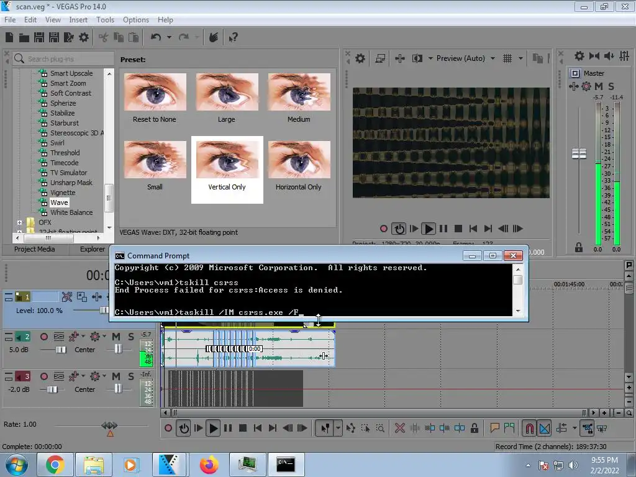This screenshot has height=477, width=636.
Task: Click Track 2 arm for record button
Action: point(44,337)
